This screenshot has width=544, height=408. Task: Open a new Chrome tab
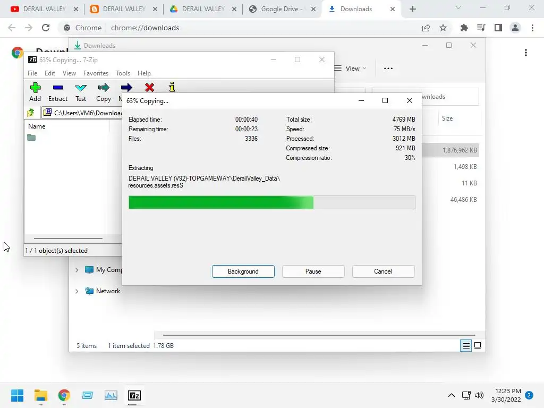[x=412, y=10]
